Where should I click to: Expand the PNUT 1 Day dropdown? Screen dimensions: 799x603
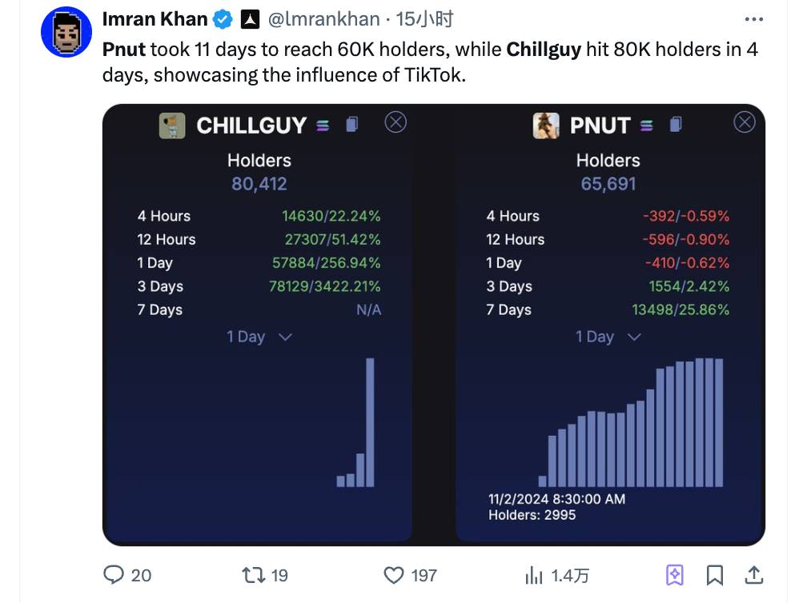608,337
